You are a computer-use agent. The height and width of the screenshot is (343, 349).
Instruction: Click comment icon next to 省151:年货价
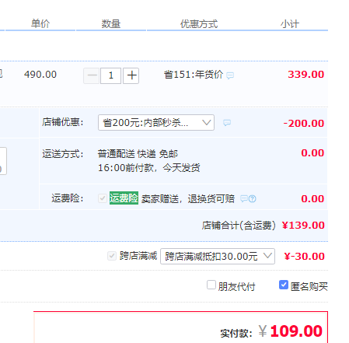point(230,75)
